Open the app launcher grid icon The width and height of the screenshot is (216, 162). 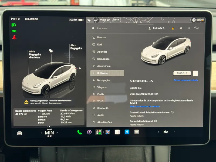point(99,132)
